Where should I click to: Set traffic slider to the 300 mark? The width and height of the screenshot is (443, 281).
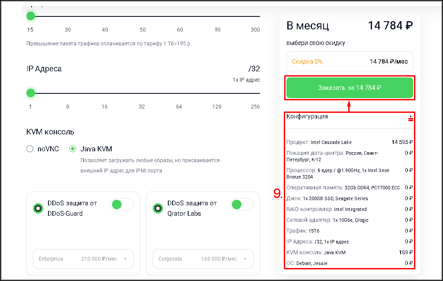pos(255,16)
